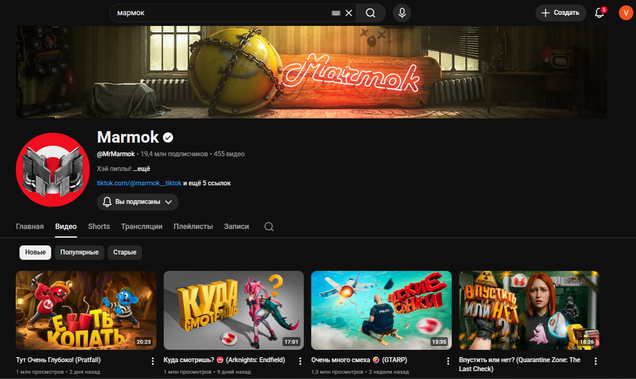Open the Трансляции tab
The image size is (636, 379).
142,226
